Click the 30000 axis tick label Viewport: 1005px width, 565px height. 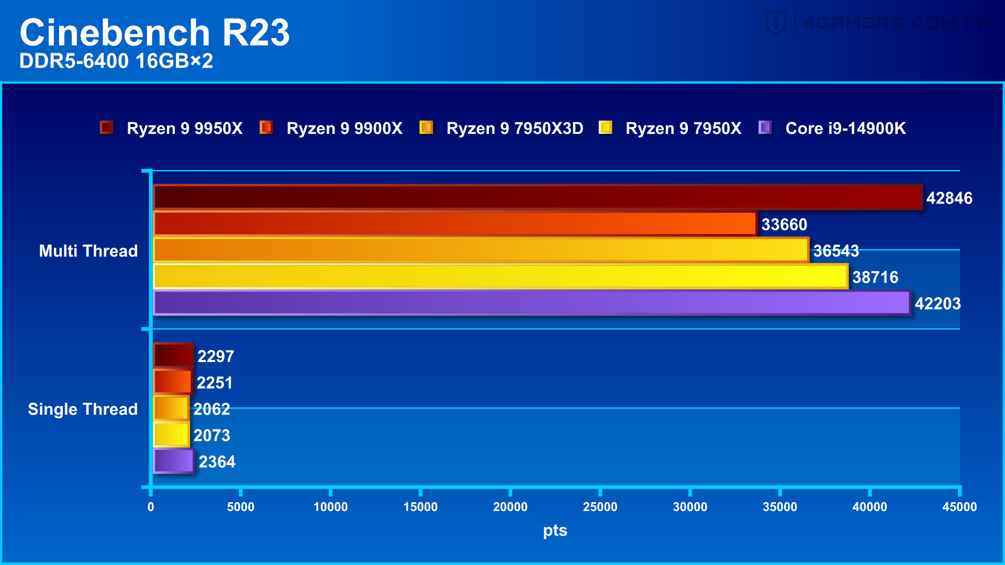(x=690, y=507)
